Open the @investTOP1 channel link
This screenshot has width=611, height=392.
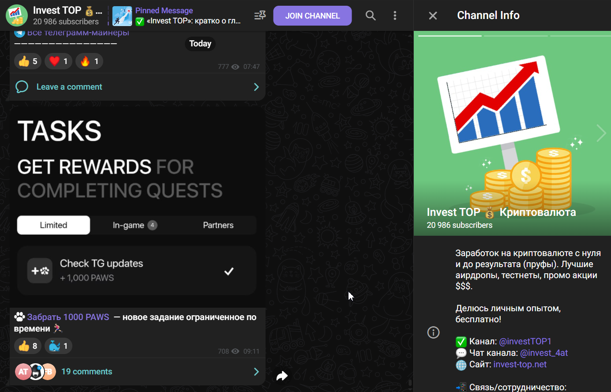(x=525, y=341)
